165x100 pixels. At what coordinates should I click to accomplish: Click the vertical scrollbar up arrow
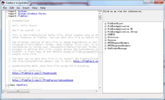100,13
